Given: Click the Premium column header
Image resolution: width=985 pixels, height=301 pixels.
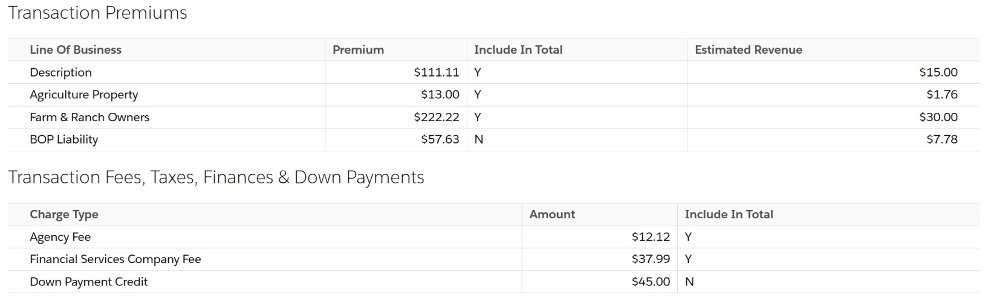Looking at the screenshot, I should click(358, 50).
